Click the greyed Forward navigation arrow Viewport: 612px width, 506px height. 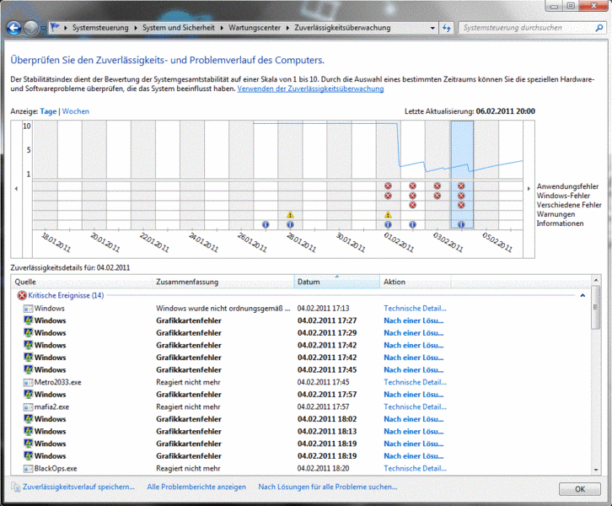pyautogui.click(x=31, y=28)
